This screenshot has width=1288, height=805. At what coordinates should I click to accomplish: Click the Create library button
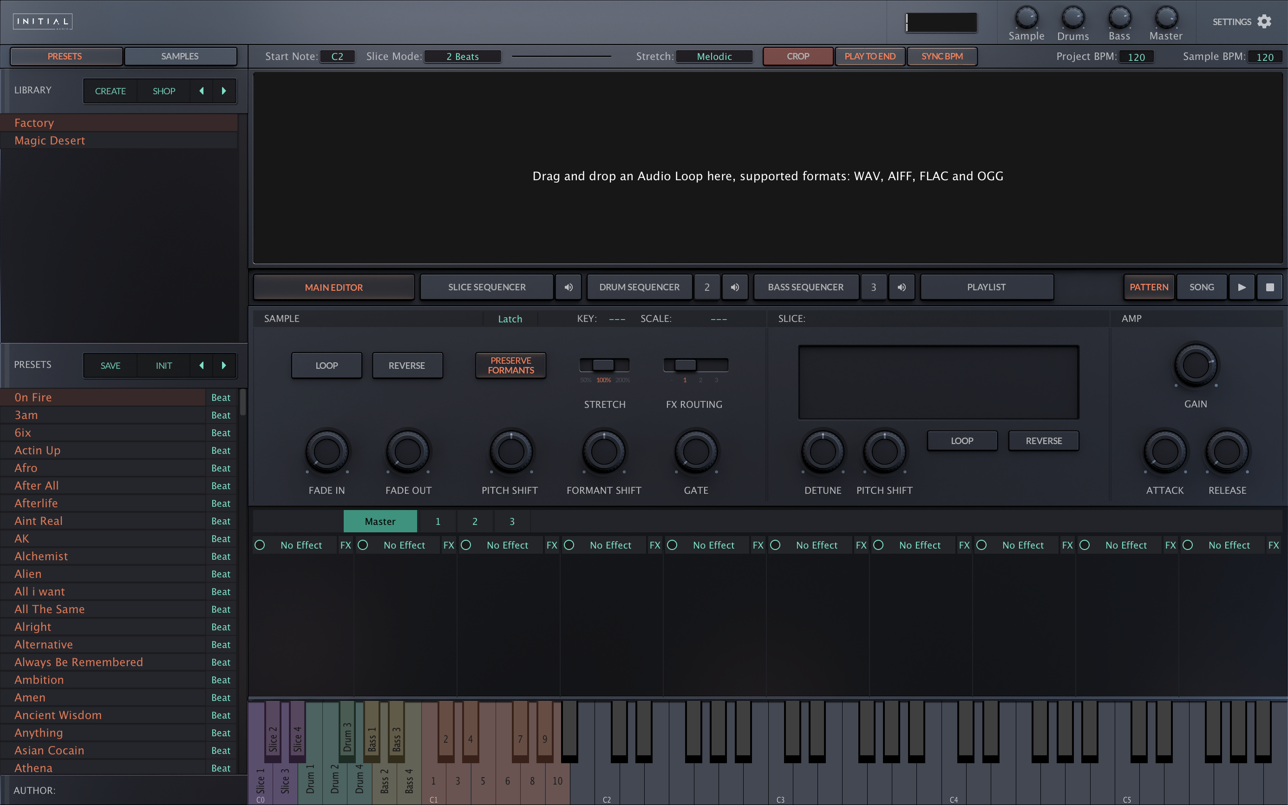110,91
